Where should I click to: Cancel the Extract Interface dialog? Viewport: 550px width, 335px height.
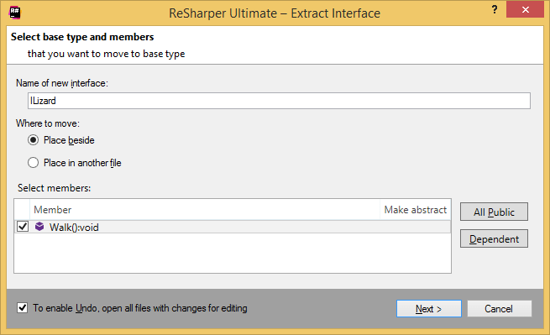point(499,309)
